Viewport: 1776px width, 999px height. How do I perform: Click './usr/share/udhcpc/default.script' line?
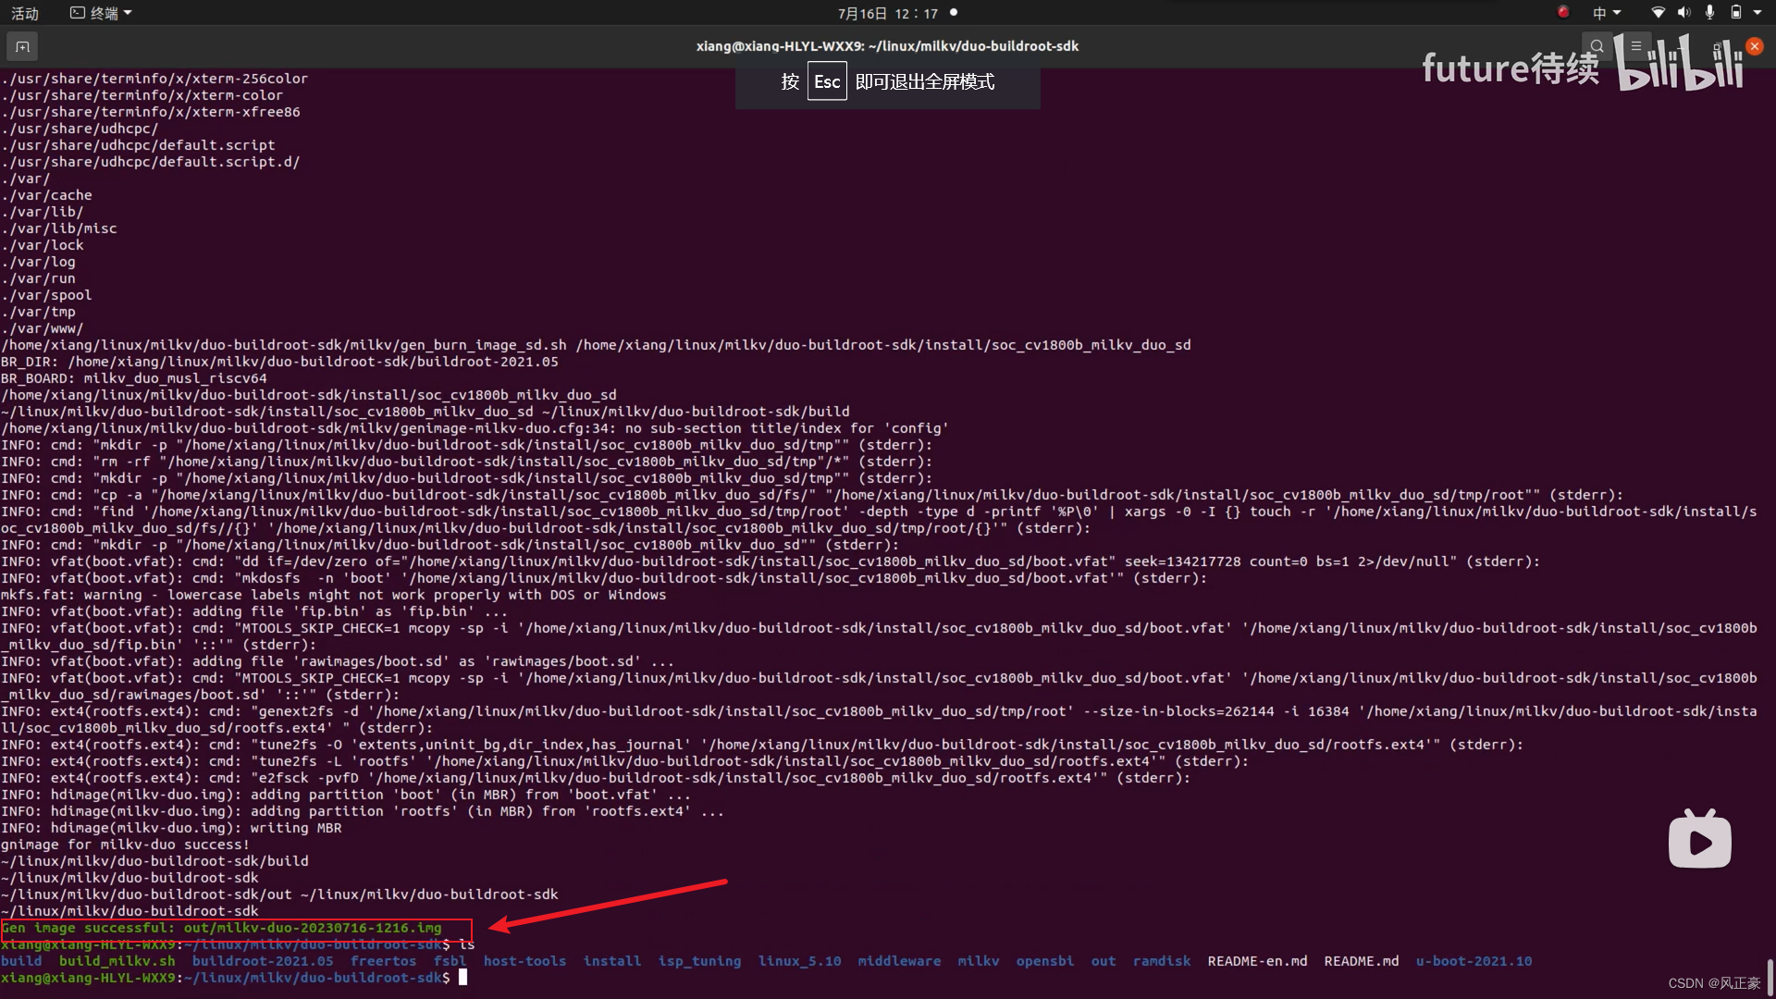click(x=138, y=145)
